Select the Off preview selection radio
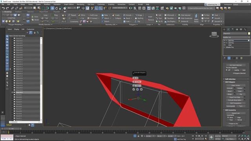 [227, 70]
